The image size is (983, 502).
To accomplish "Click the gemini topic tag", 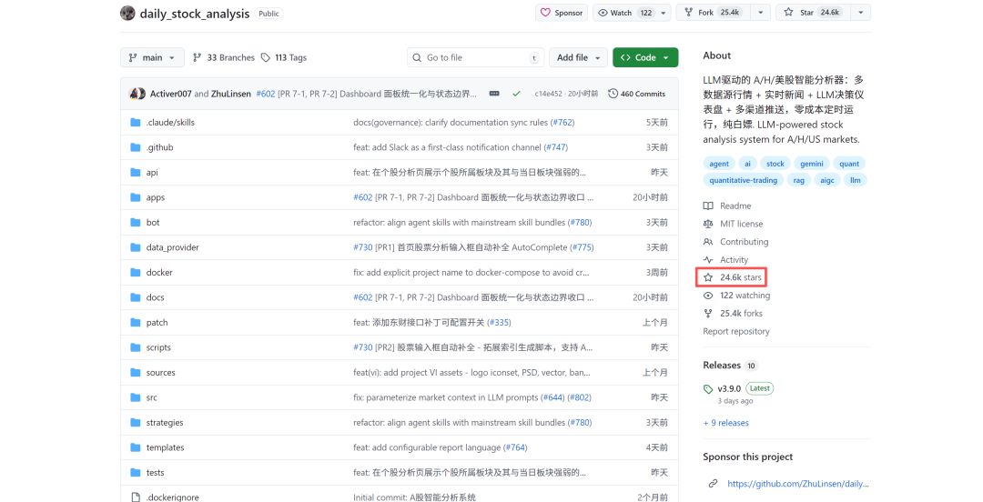I will 812,164.
